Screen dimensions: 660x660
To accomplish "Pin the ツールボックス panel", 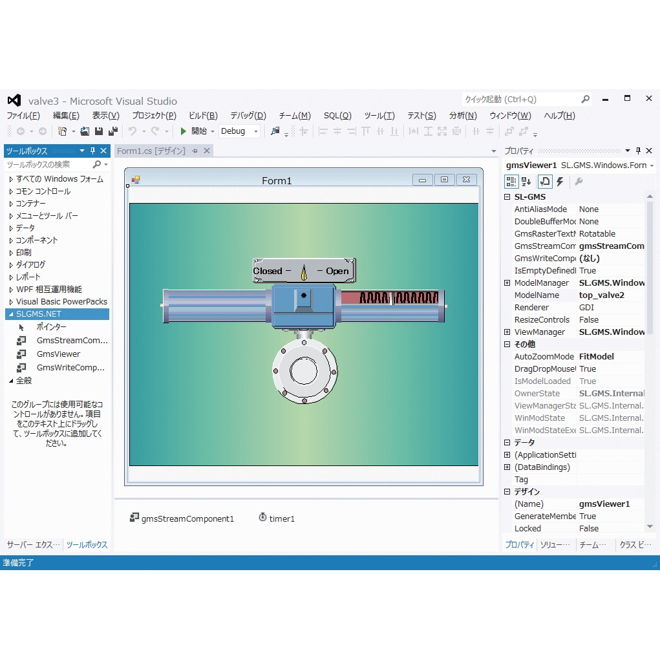I will click(92, 151).
